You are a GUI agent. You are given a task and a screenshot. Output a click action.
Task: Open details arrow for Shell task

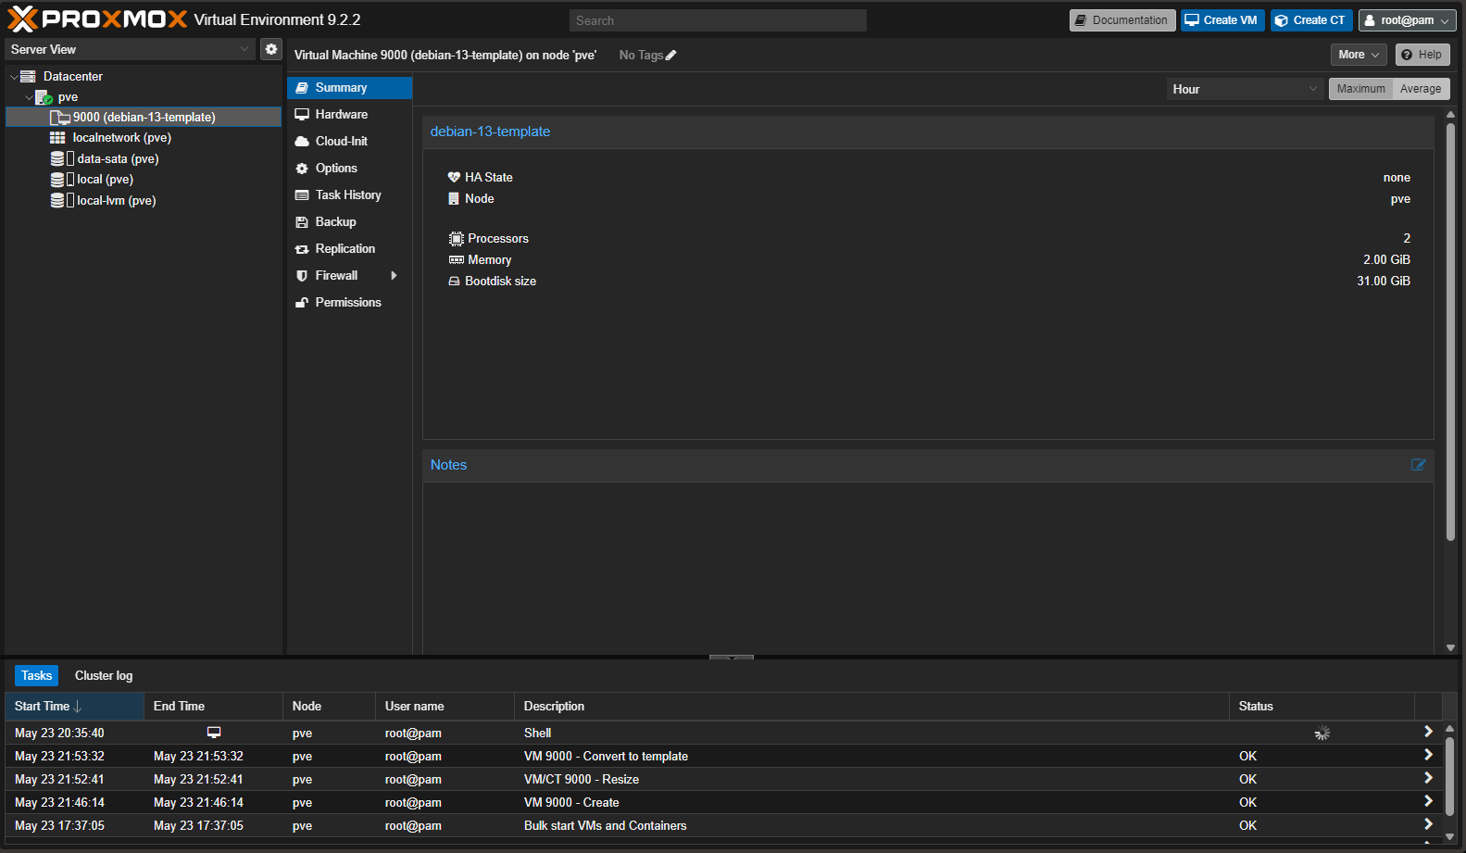point(1428,732)
